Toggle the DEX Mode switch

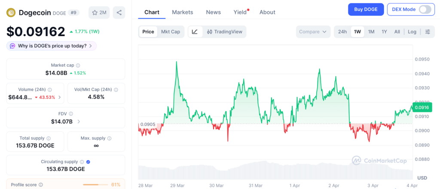click(x=425, y=9)
